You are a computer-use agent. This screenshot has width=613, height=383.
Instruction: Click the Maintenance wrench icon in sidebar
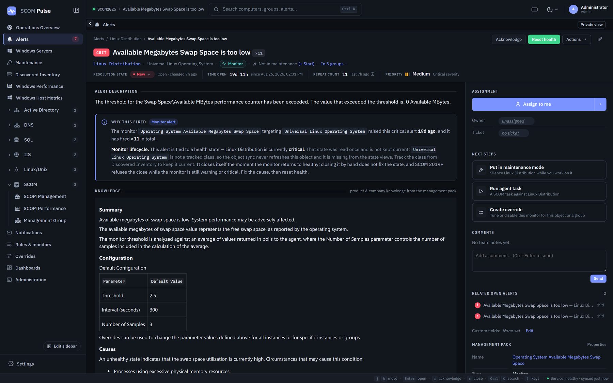click(10, 63)
